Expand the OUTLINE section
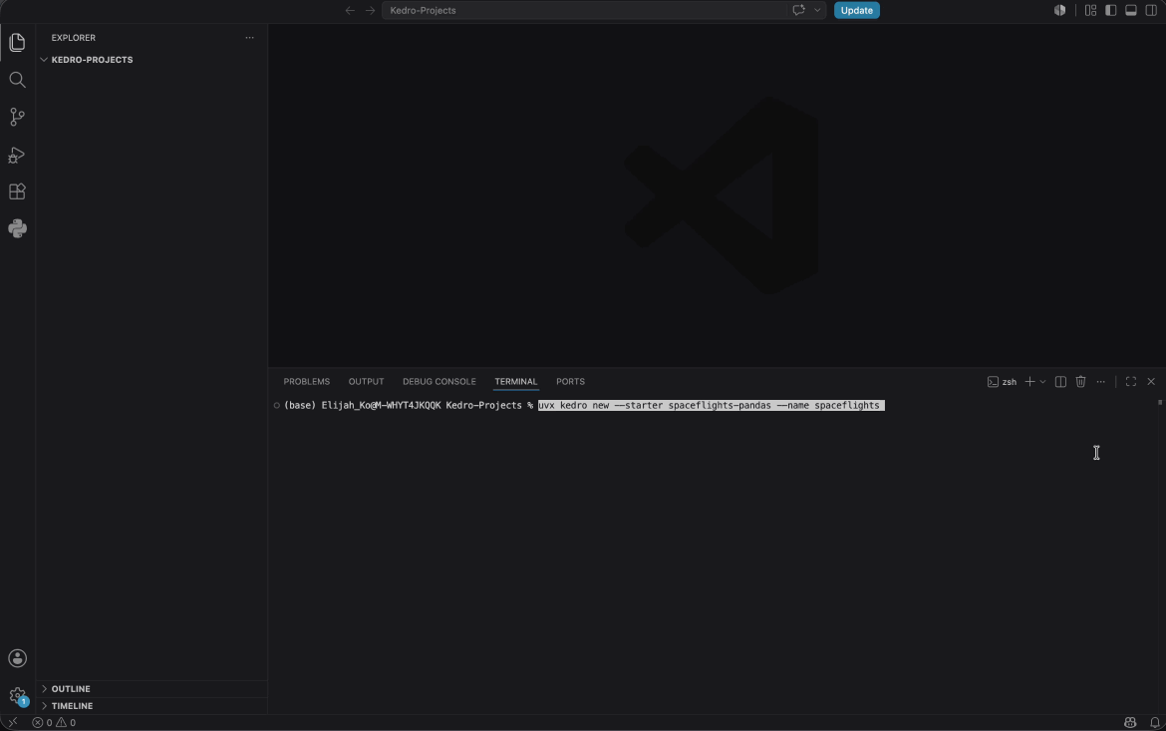This screenshot has width=1166, height=731. tap(151, 689)
